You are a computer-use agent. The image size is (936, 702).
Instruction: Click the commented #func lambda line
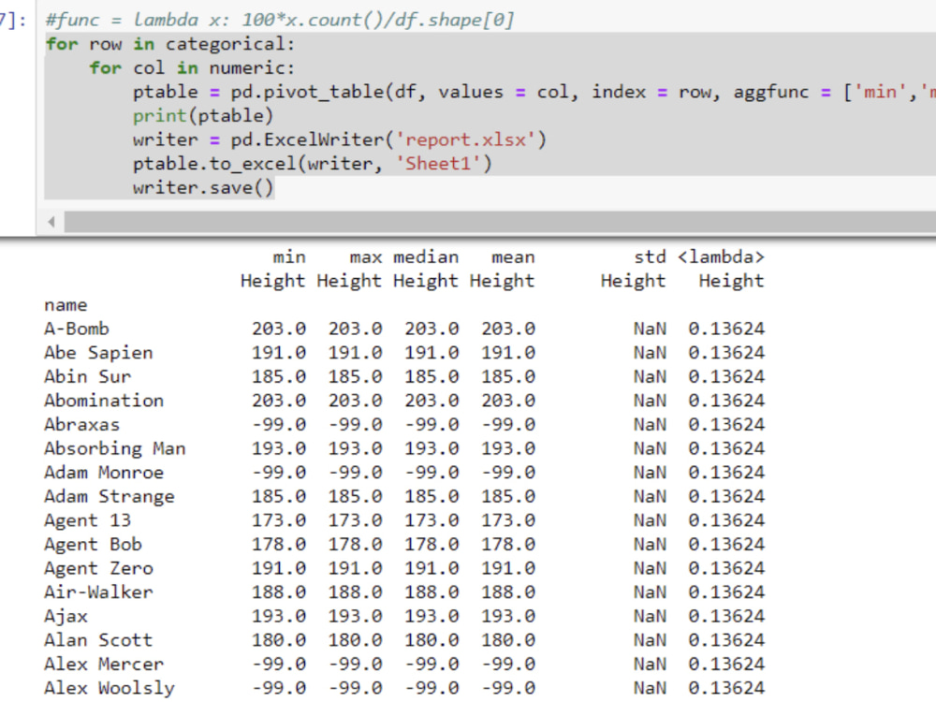pyautogui.click(x=280, y=20)
